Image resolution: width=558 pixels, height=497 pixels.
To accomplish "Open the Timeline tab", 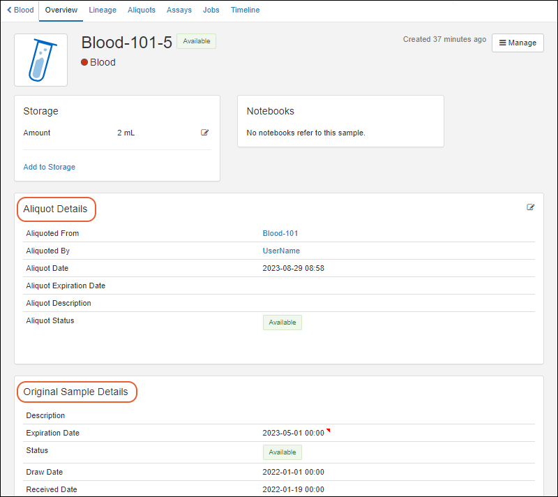I will coord(245,10).
